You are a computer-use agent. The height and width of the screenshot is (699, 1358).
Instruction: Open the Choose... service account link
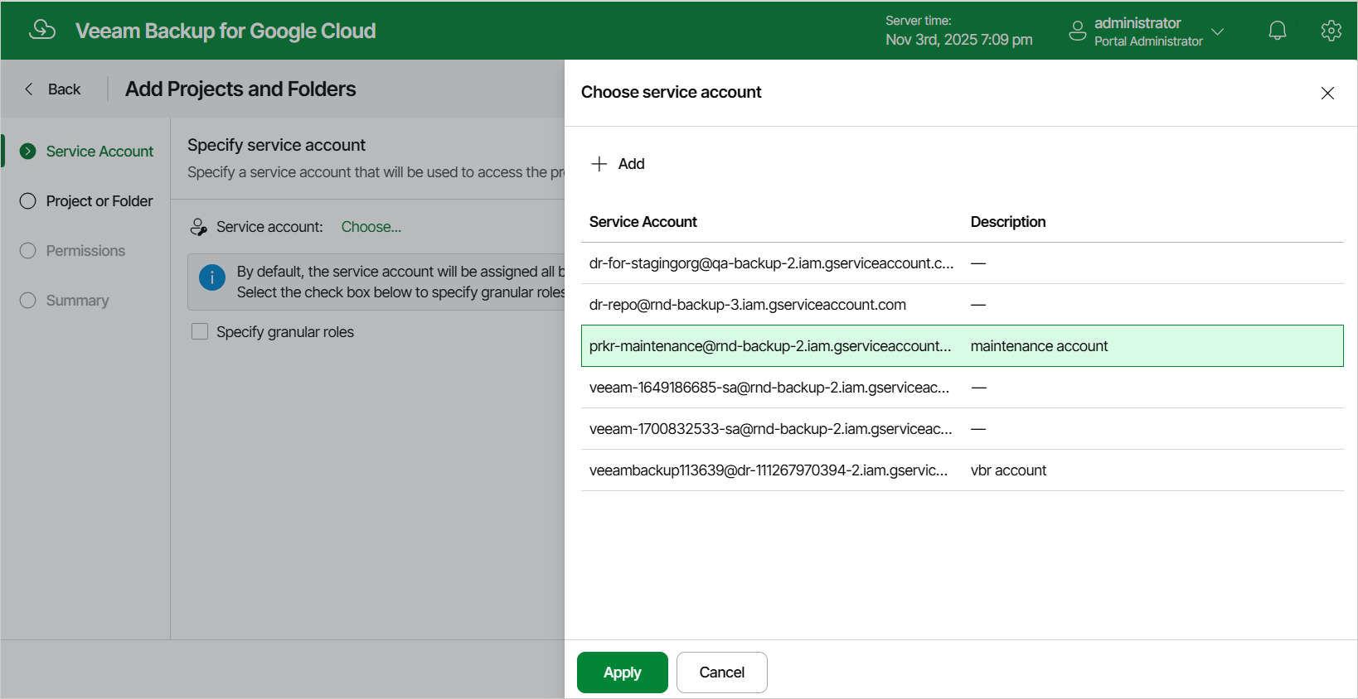tap(371, 227)
